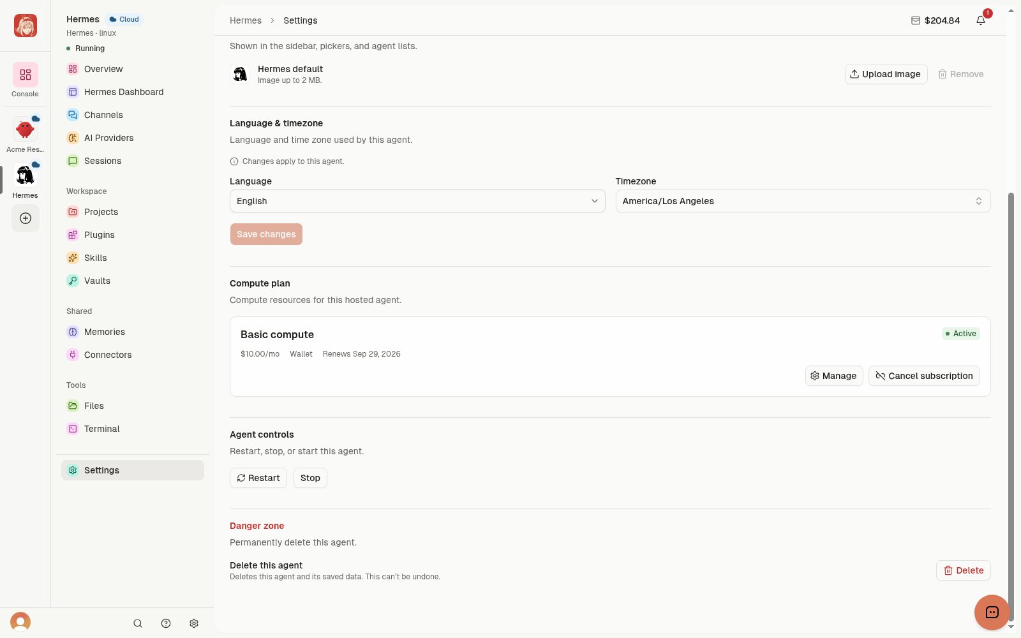Click the Terminal sidebar icon
The image size is (1021, 638).
(73, 429)
